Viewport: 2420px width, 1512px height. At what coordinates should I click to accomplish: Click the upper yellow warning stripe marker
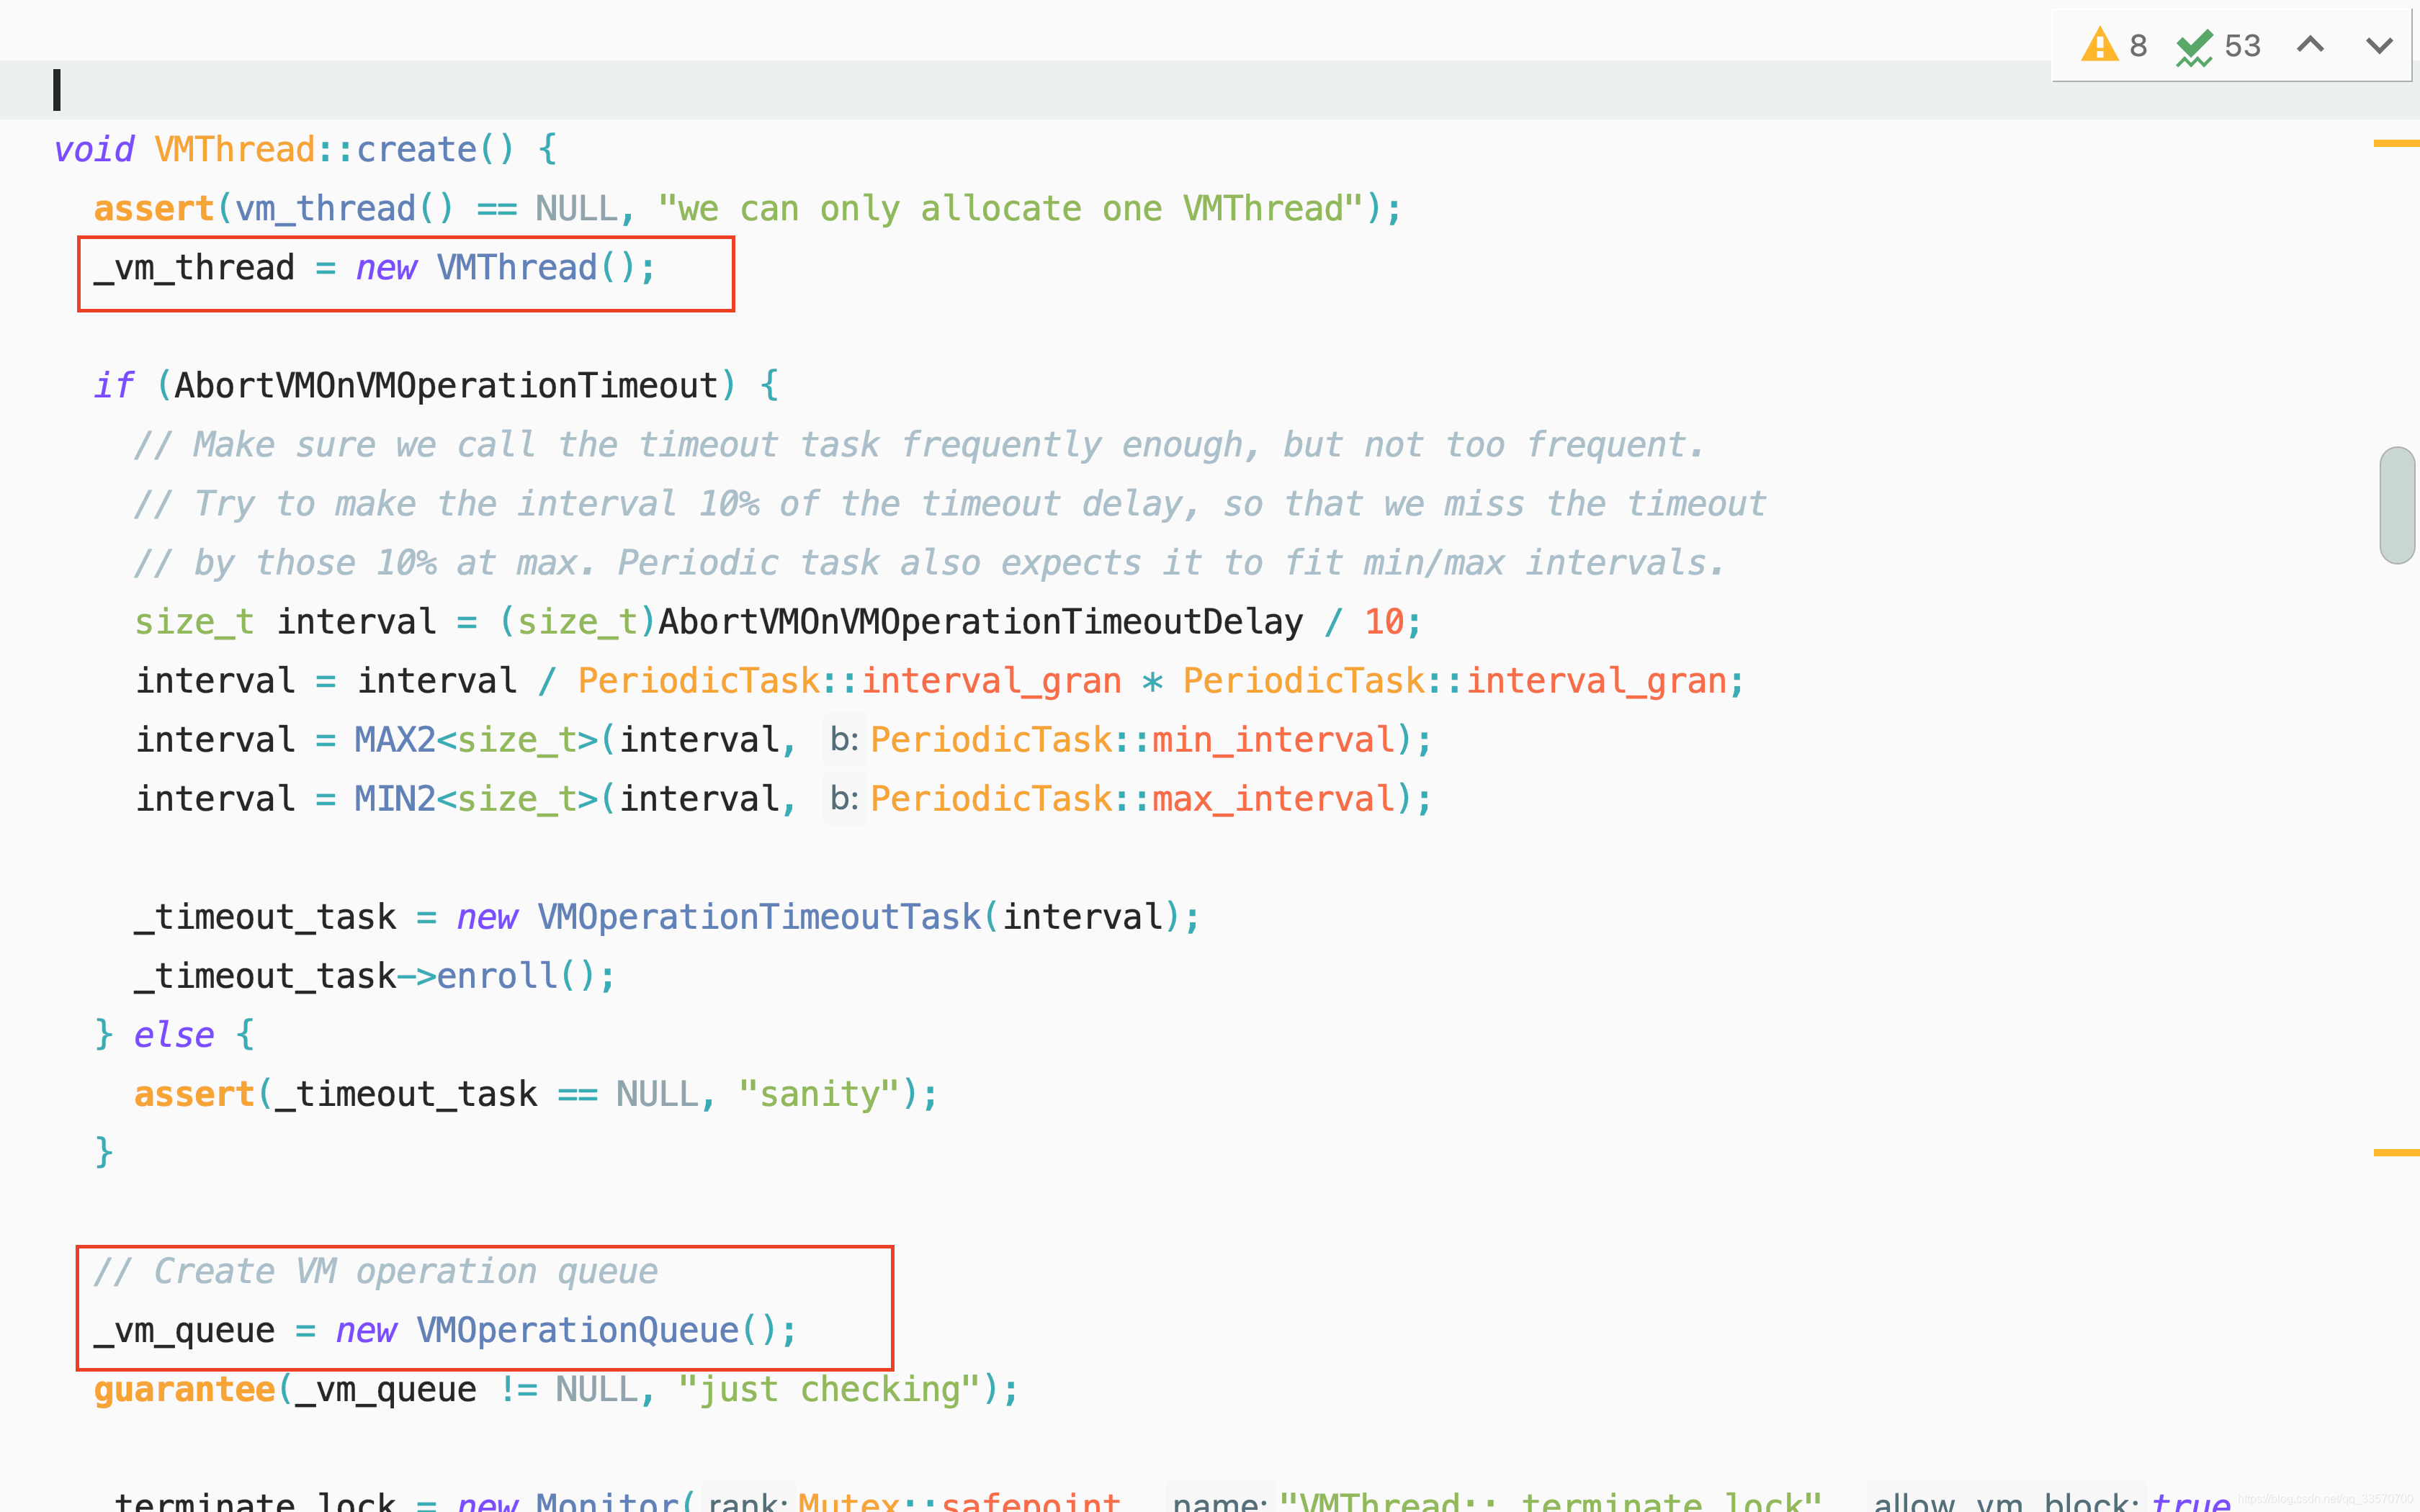[x=2396, y=144]
